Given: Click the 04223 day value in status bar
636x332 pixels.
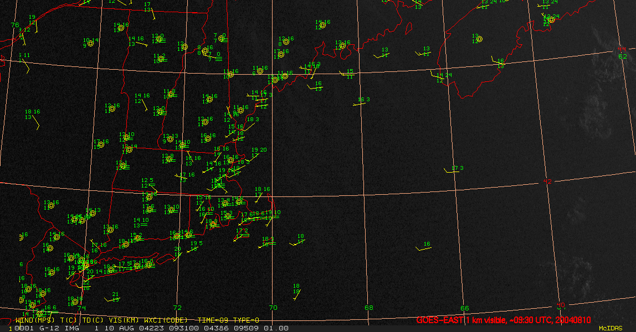Looking at the screenshot, I should pos(151,328).
